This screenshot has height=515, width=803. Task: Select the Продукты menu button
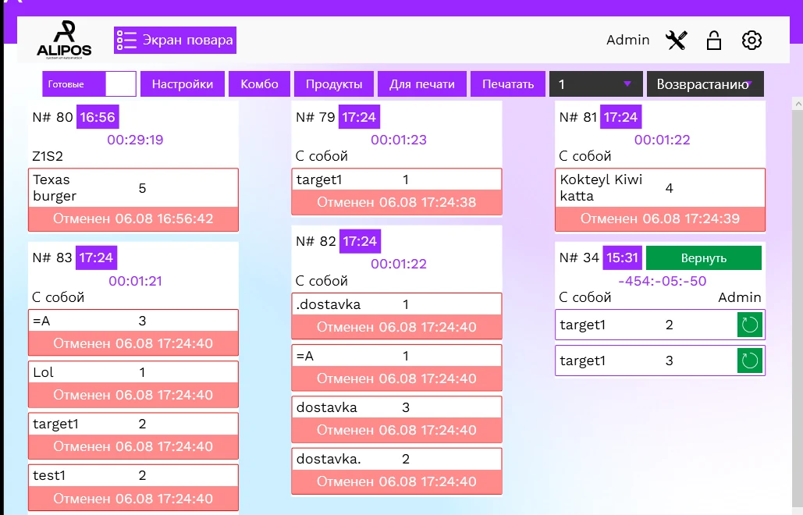(x=334, y=84)
